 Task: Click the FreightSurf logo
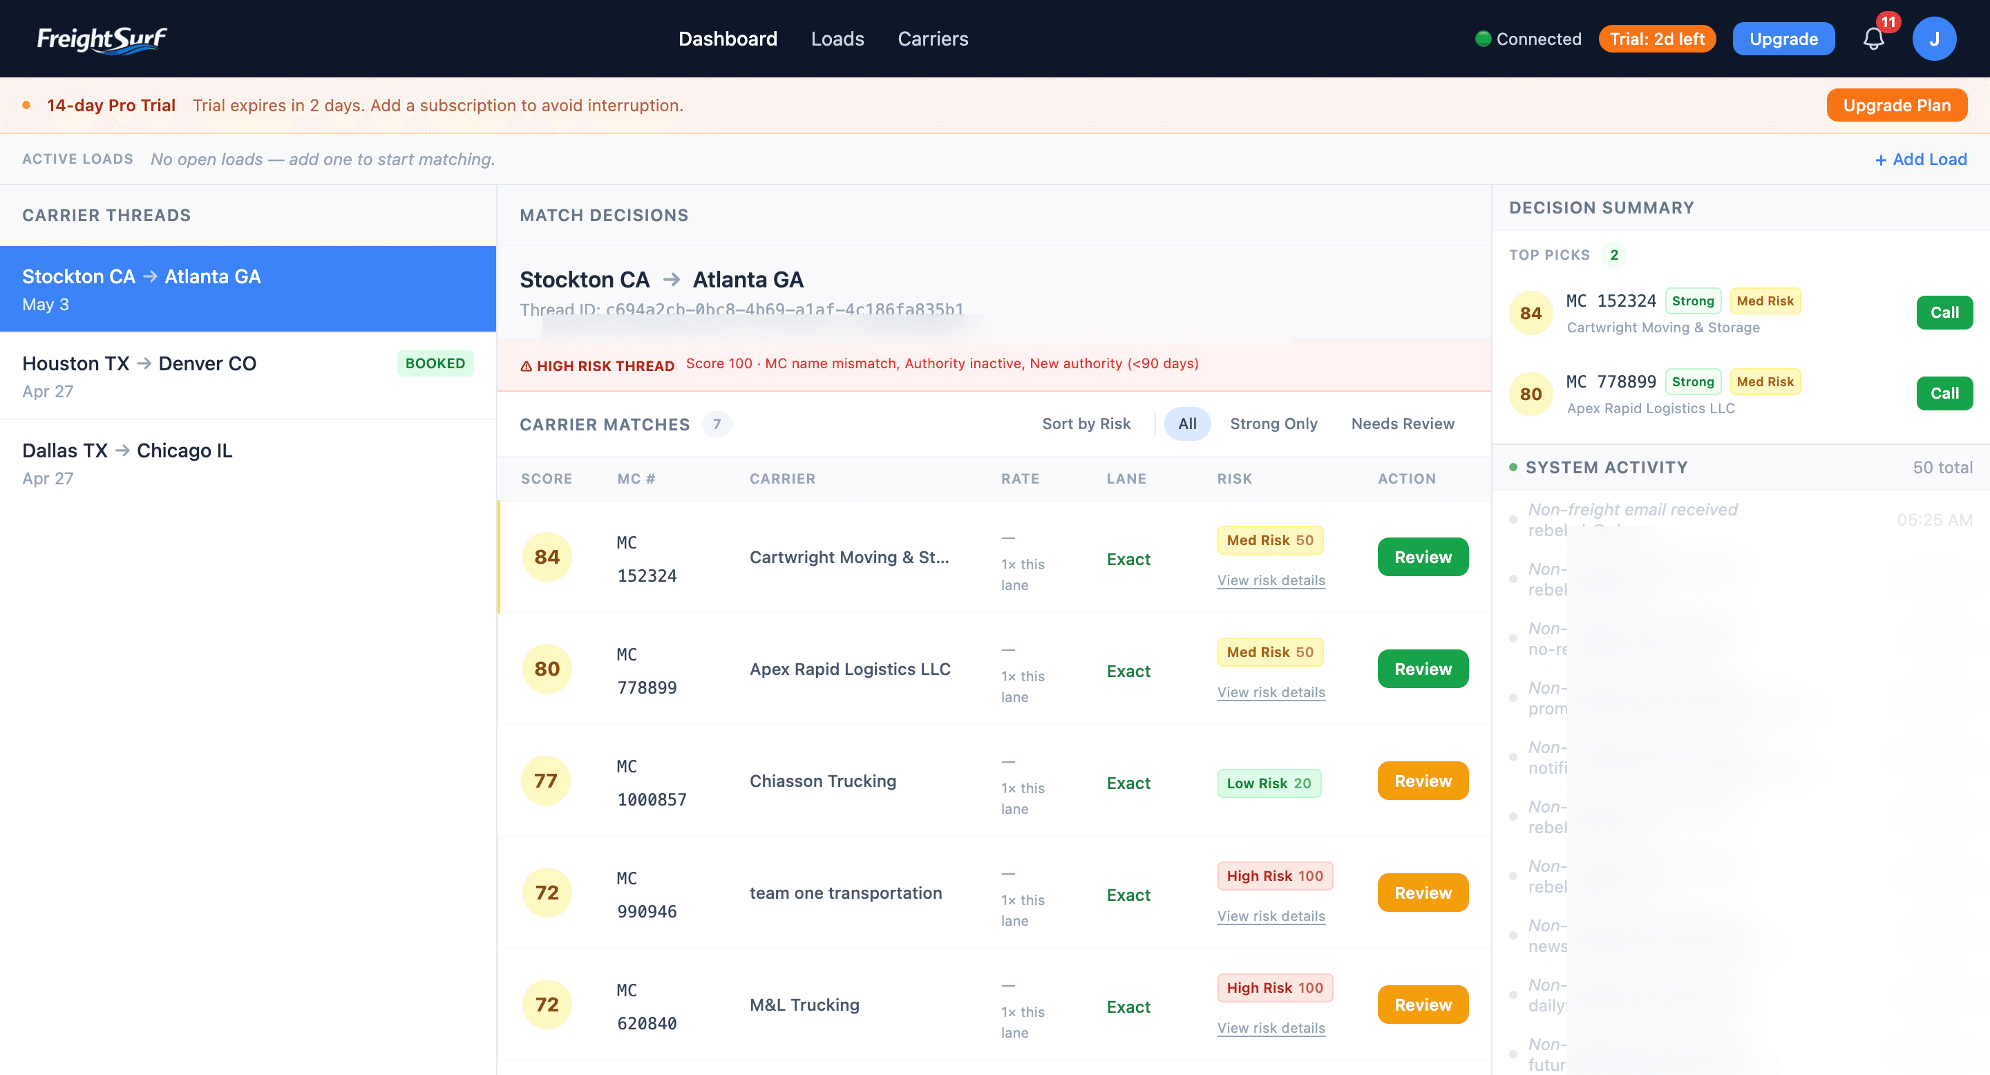coord(102,39)
